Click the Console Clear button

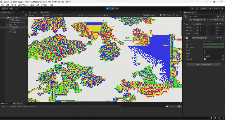[x=3, y=107]
